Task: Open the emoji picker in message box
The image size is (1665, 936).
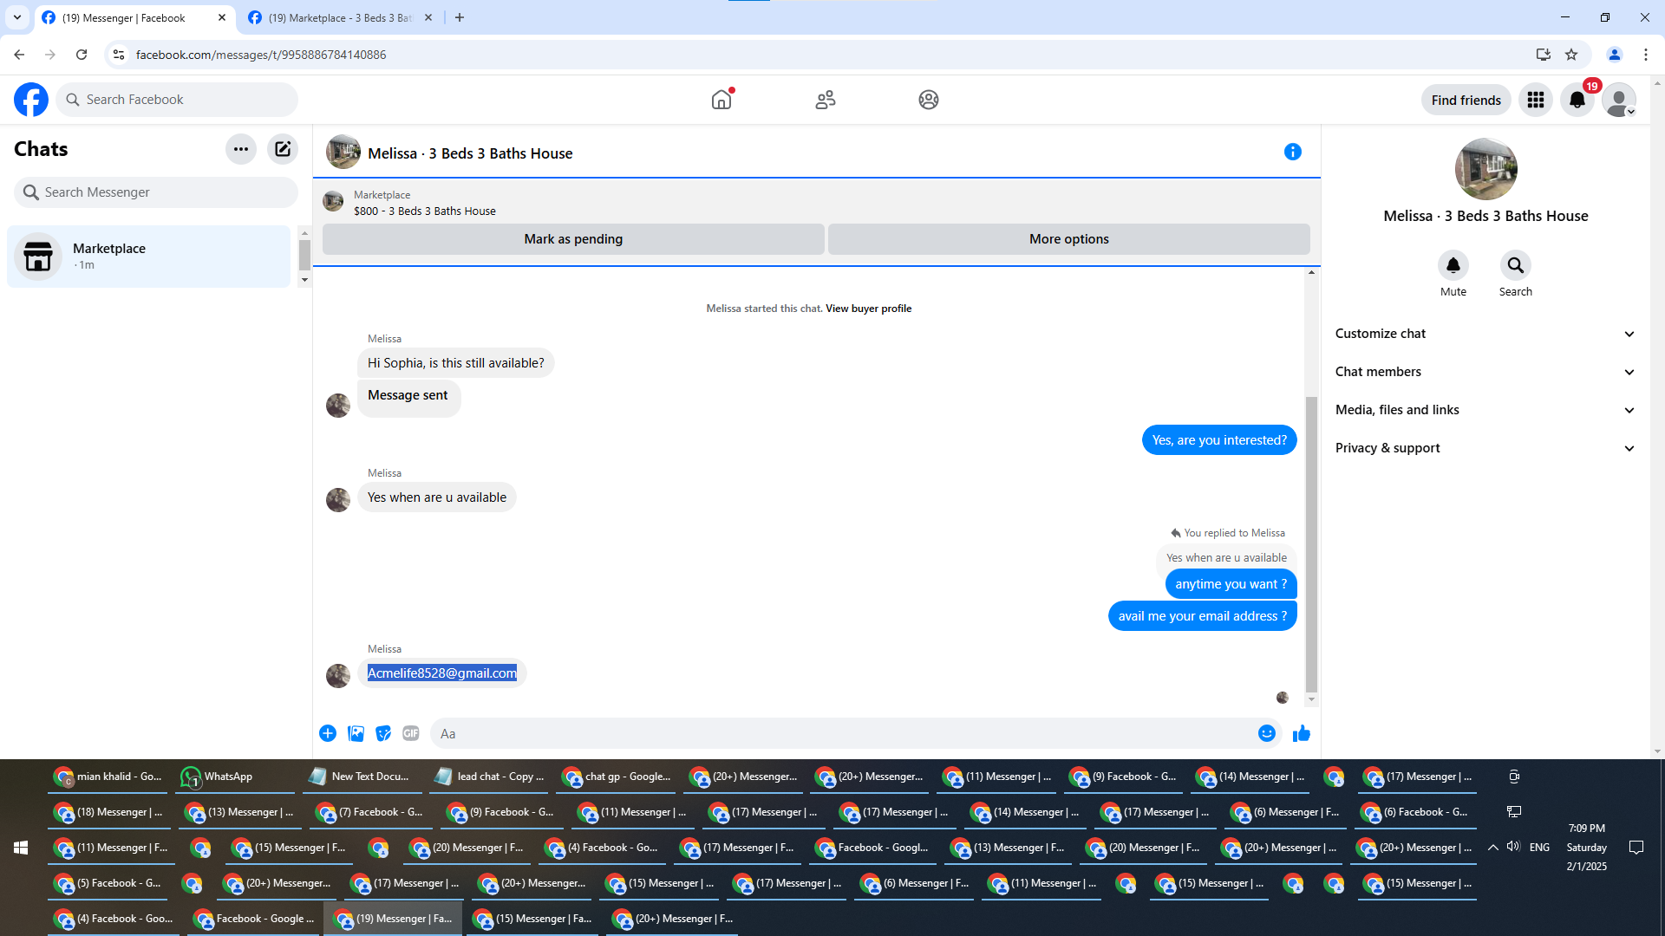Action: [x=1266, y=734]
